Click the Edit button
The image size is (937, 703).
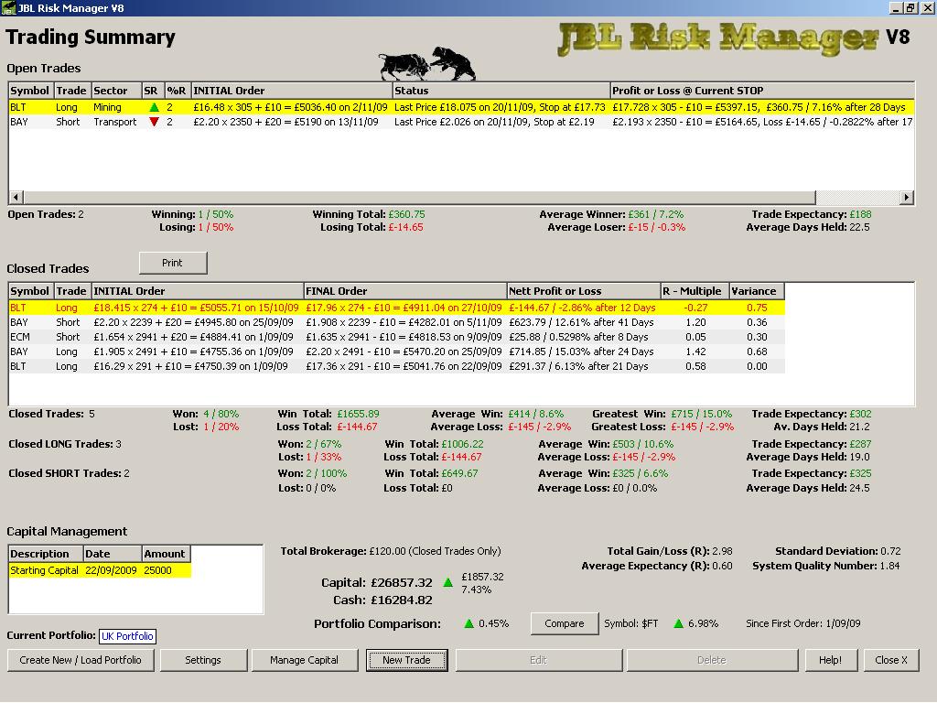(x=538, y=660)
